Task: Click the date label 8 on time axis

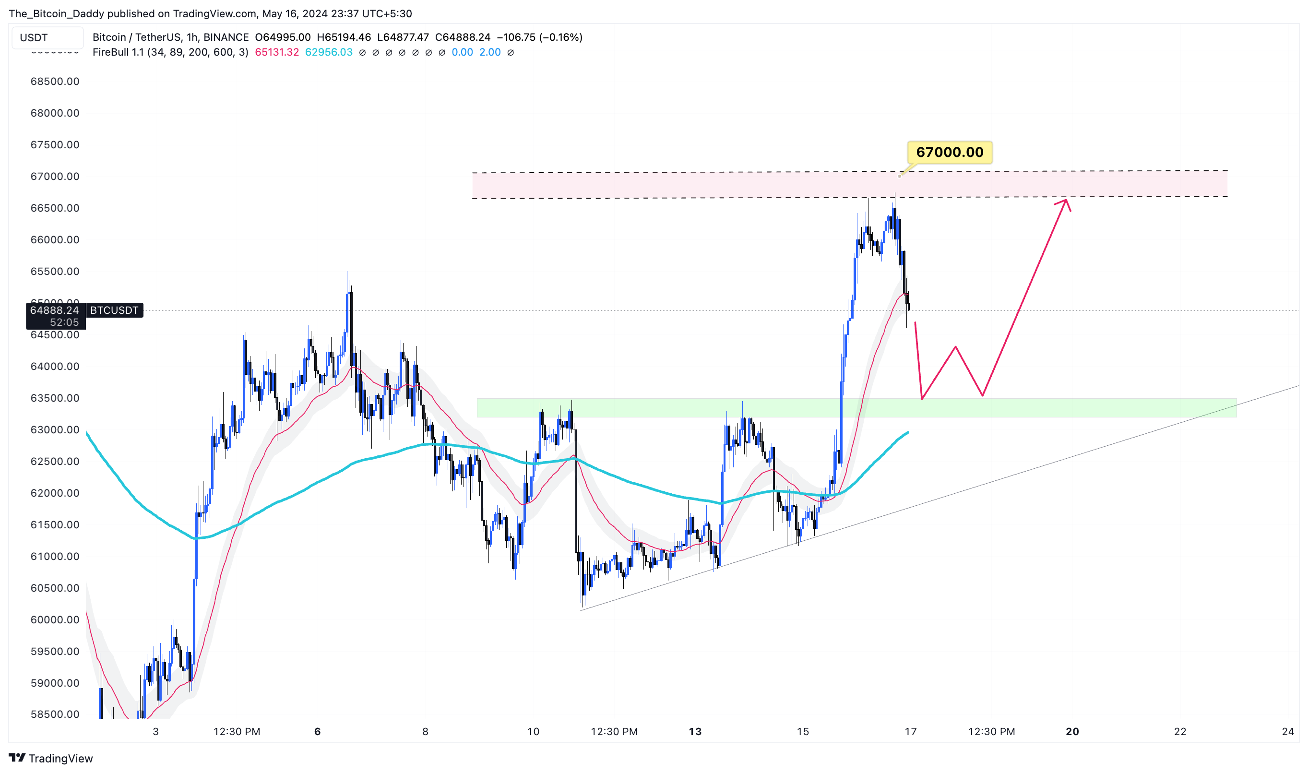Action: 425,731
